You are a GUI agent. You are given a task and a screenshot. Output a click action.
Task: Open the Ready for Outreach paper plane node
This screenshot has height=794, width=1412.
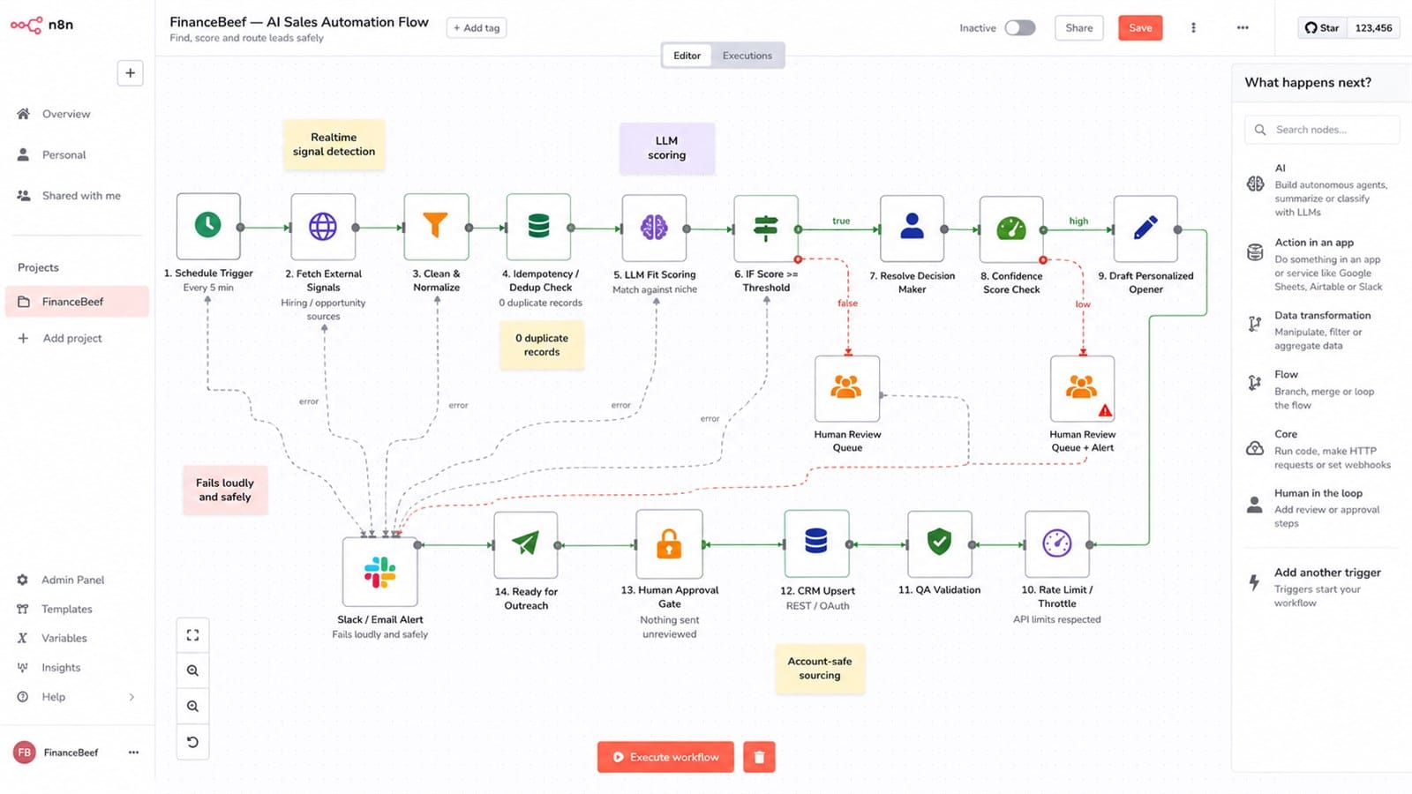point(526,544)
